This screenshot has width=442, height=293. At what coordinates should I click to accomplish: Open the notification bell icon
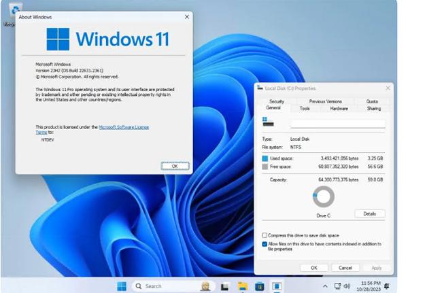386,286
